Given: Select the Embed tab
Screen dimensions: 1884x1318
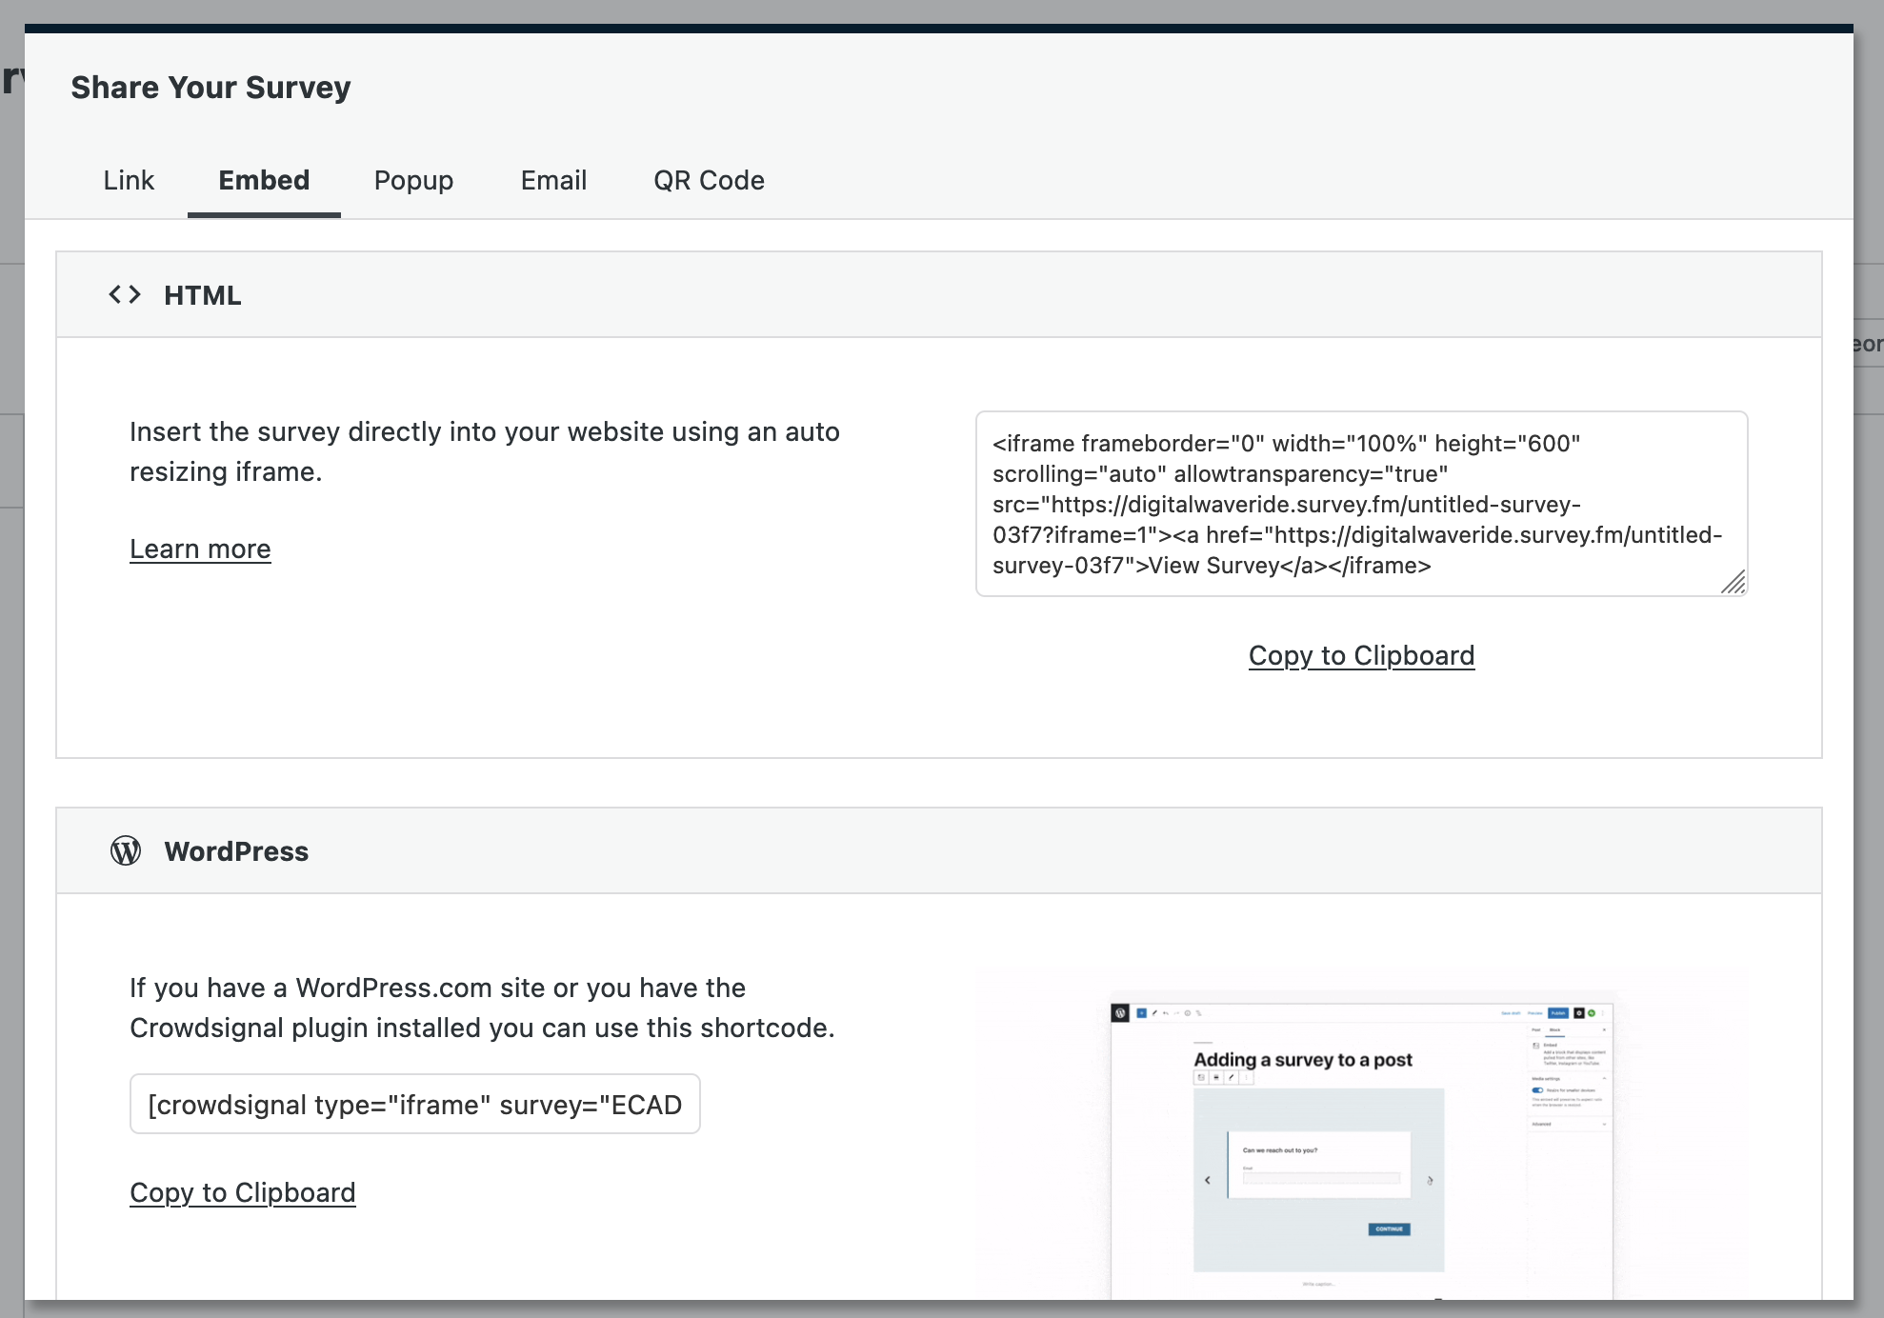Looking at the screenshot, I should tap(264, 180).
